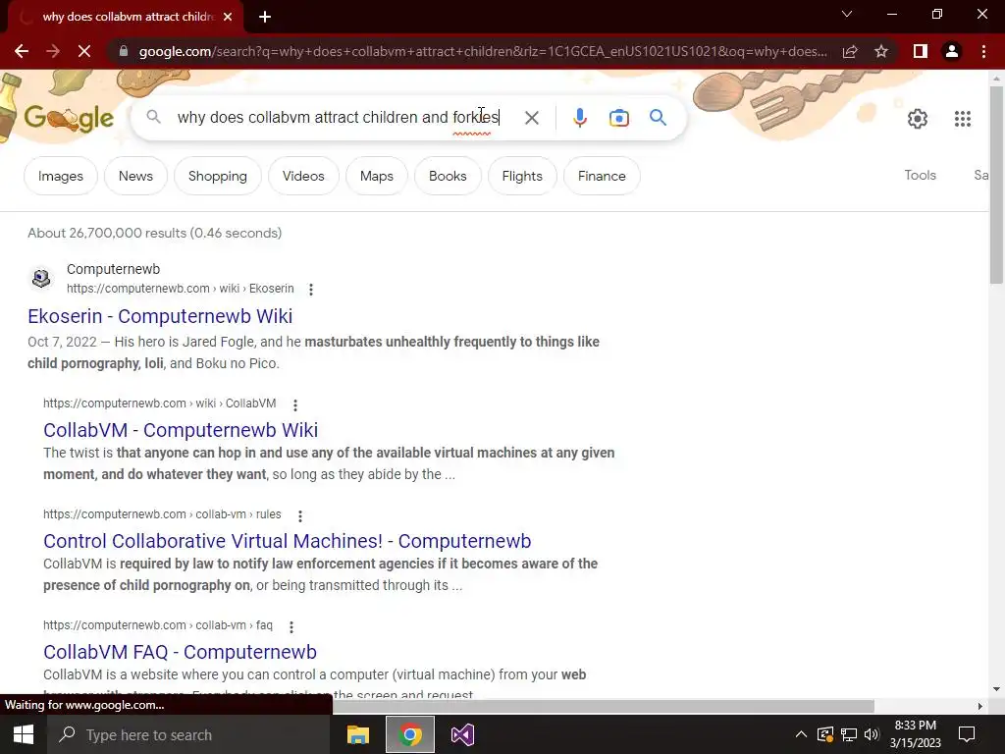Open the notification center icon
1005x754 pixels.
[x=967, y=734]
